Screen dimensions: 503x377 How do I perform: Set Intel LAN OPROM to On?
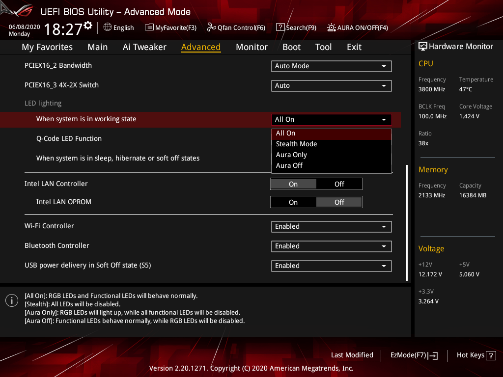[x=293, y=202]
